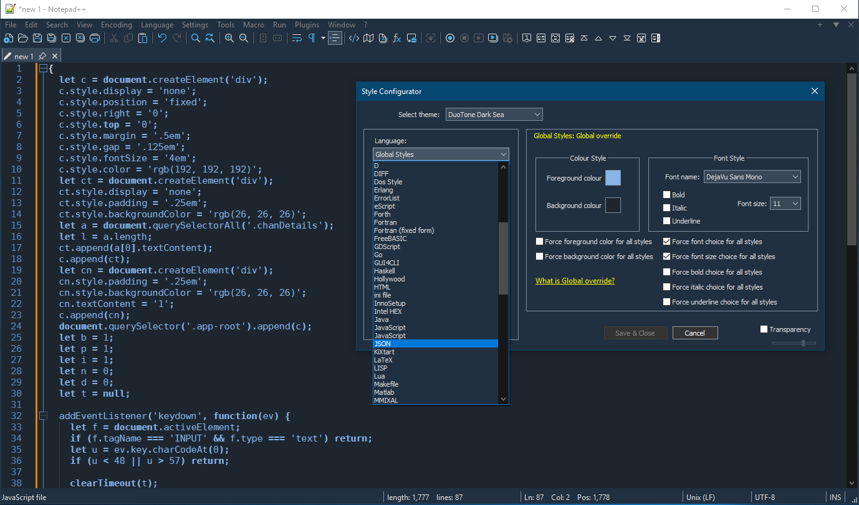Enable the Transparency checkbox
859x505 pixels.
pos(764,329)
